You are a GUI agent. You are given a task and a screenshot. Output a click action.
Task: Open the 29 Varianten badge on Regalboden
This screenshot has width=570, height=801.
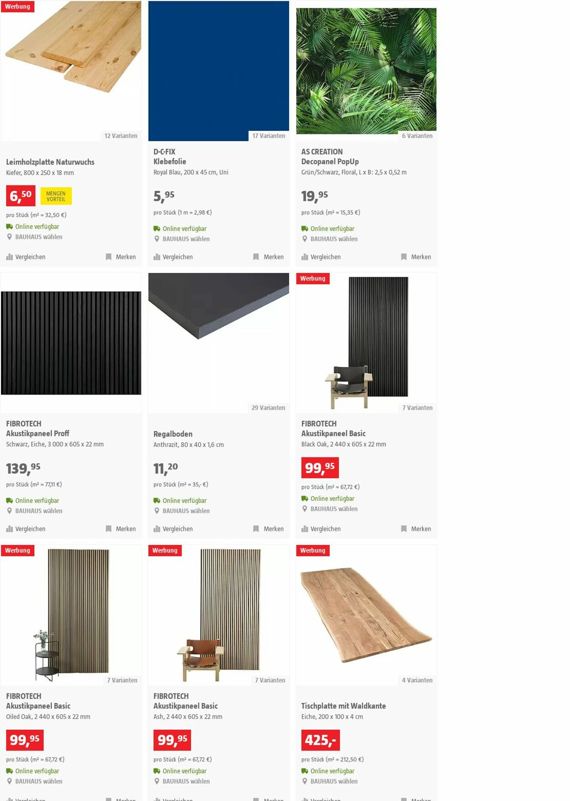click(x=268, y=408)
